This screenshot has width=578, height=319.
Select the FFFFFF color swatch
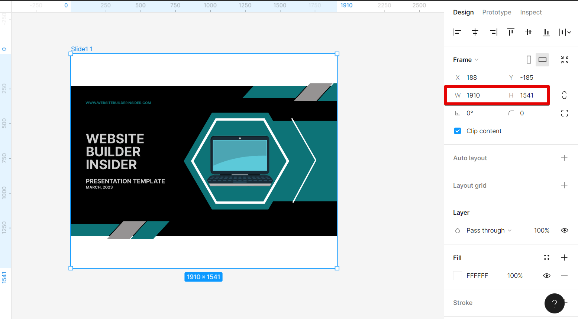coord(457,276)
